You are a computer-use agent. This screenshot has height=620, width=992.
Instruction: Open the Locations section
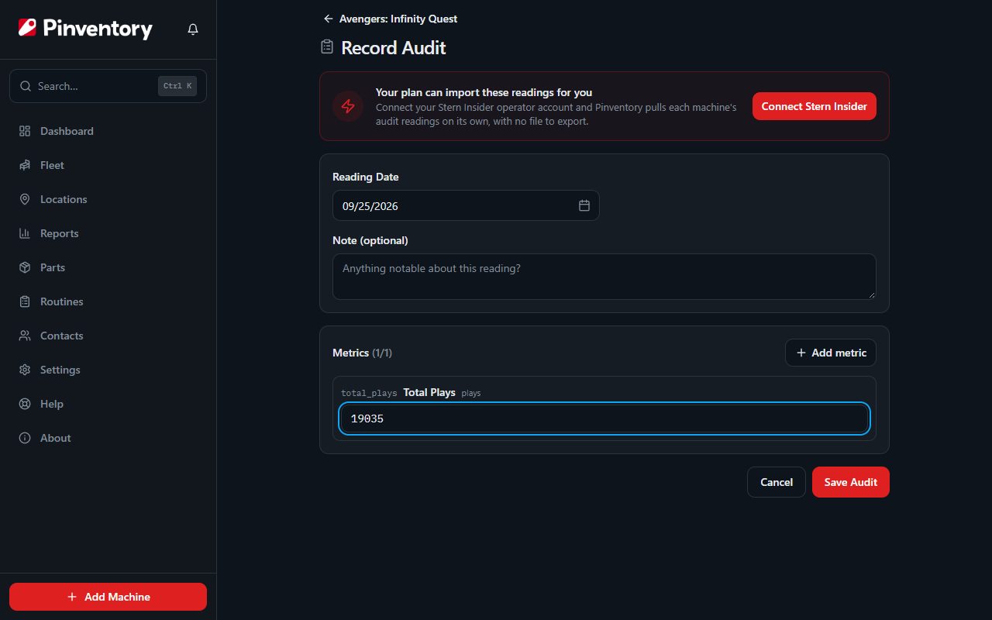tap(108, 199)
